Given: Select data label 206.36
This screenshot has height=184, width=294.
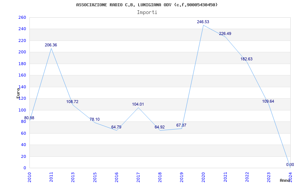Looking at the screenshot, I should click(x=51, y=45).
